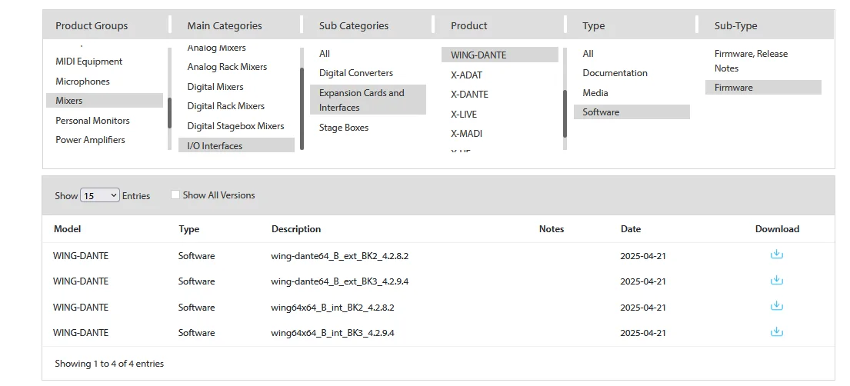Pick X-DANTE in Product list
This screenshot has width=850, height=386.
coord(469,95)
